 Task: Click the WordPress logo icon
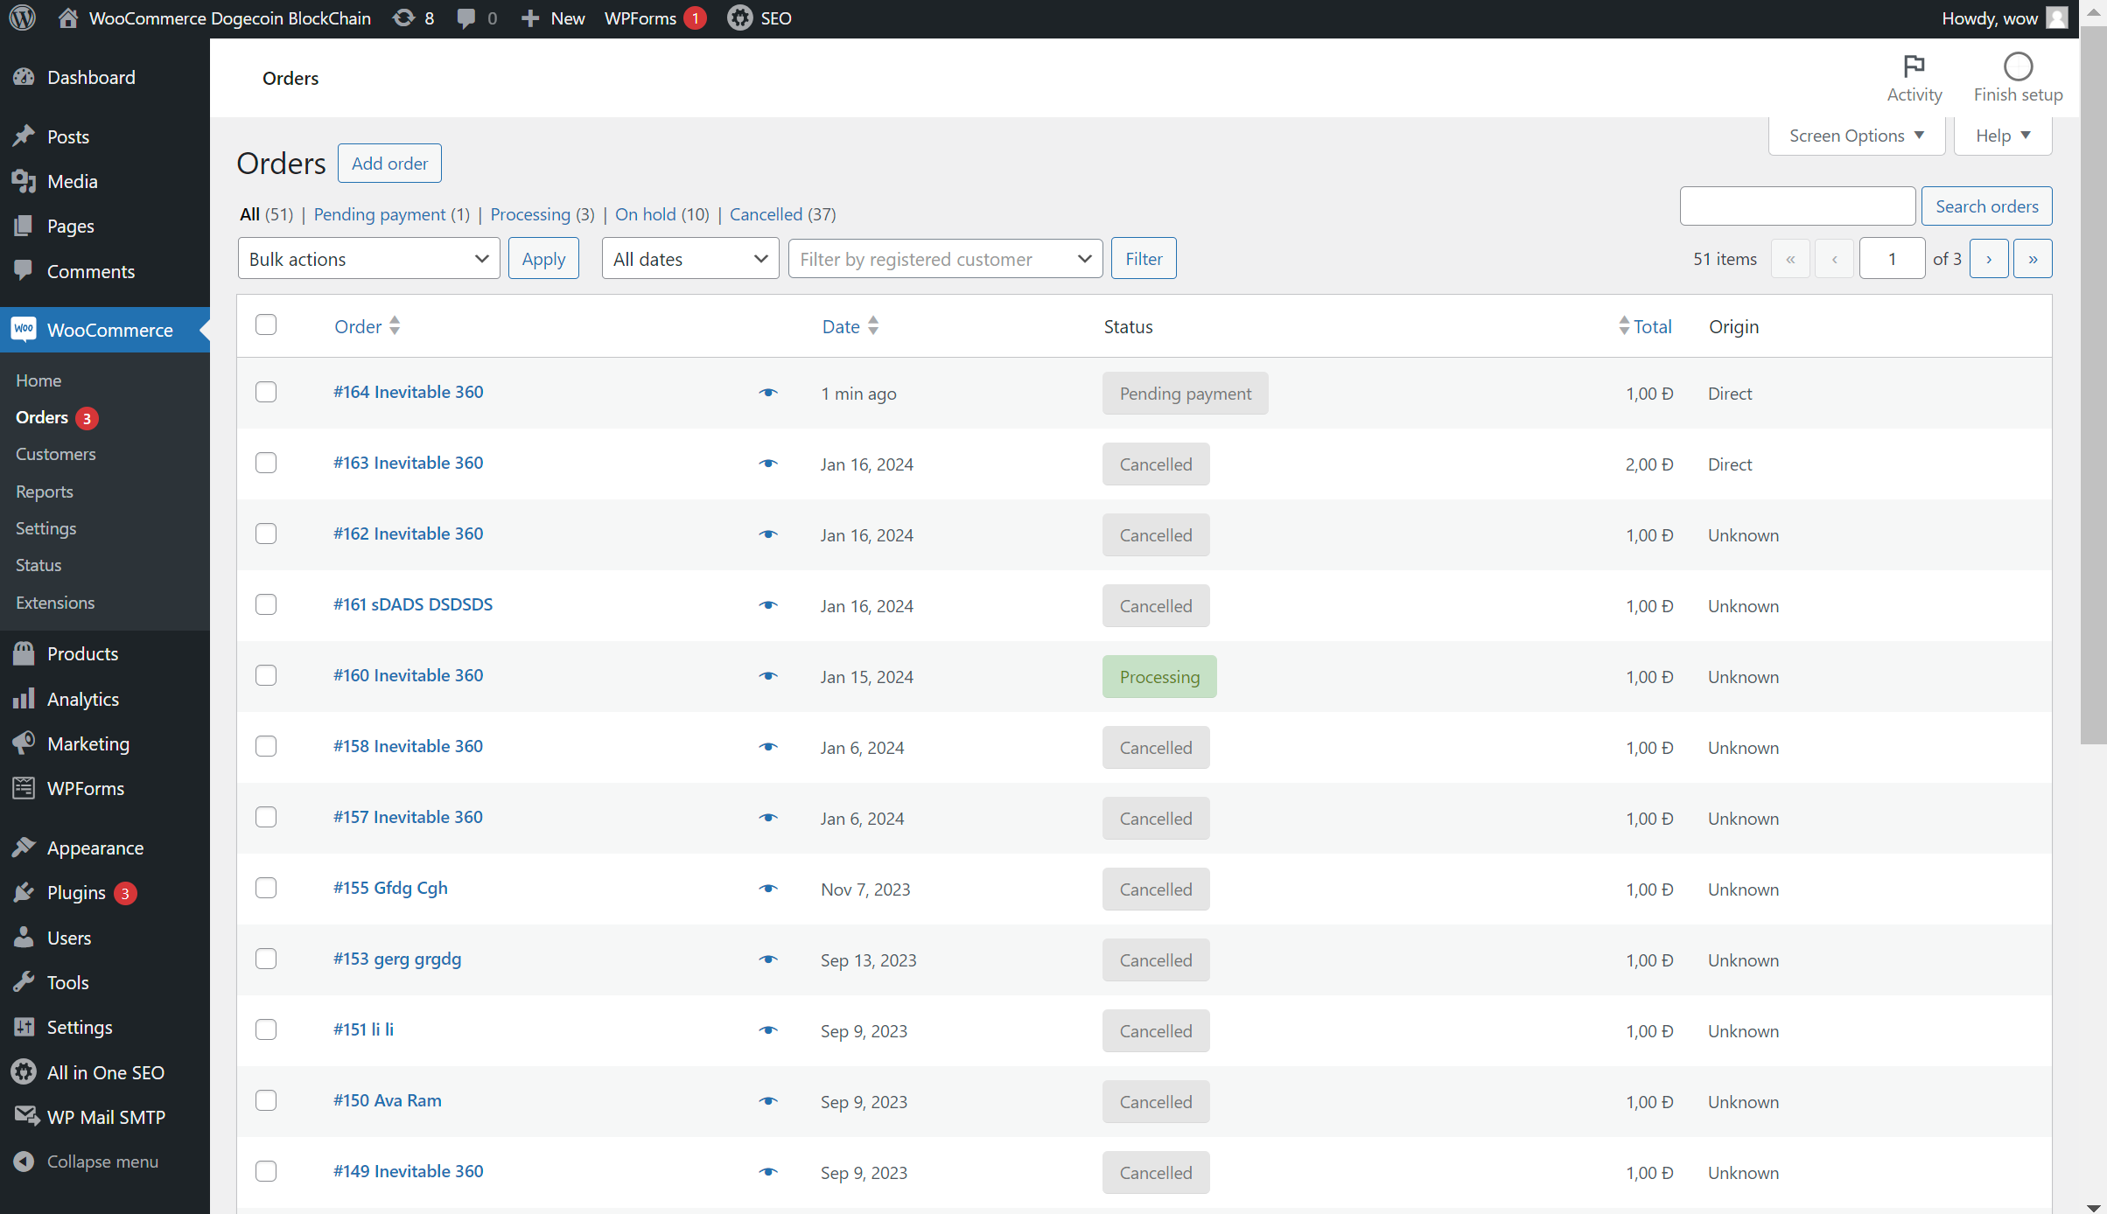click(22, 17)
